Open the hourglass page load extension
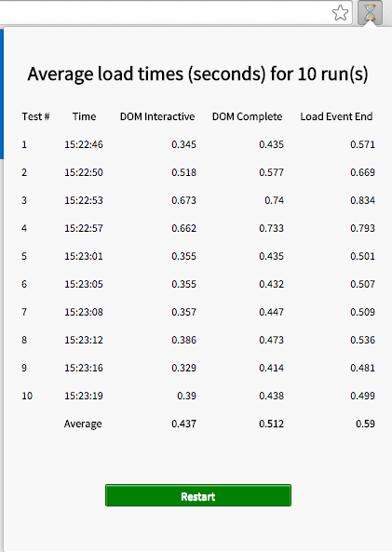 (x=370, y=13)
